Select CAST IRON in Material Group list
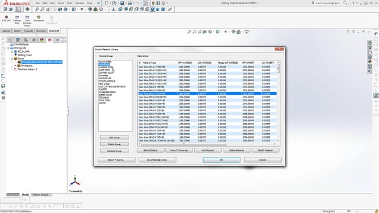Image resolution: width=379 pixels, height=213 pixels. point(104,70)
